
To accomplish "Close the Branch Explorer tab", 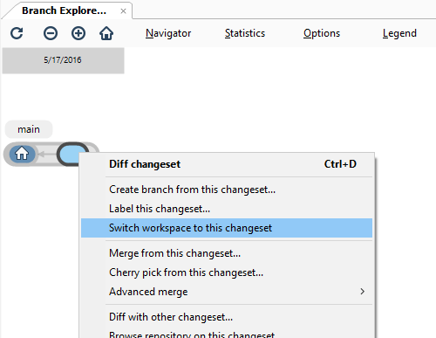I will (x=123, y=11).
